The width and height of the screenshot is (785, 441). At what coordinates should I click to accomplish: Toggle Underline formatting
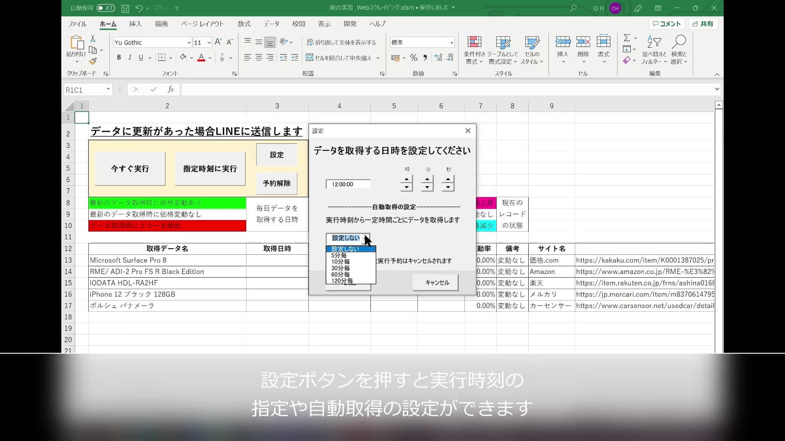(x=141, y=58)
